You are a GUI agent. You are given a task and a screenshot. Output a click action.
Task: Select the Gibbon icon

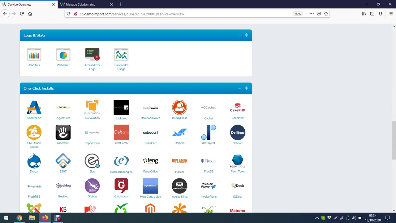pos(92,186)
